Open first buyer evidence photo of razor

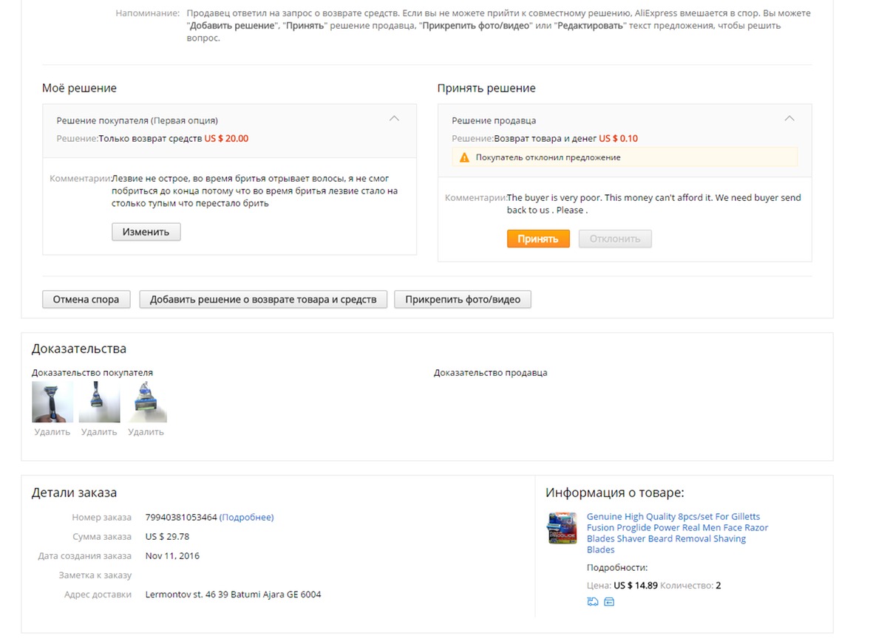(x=52, y=402)
